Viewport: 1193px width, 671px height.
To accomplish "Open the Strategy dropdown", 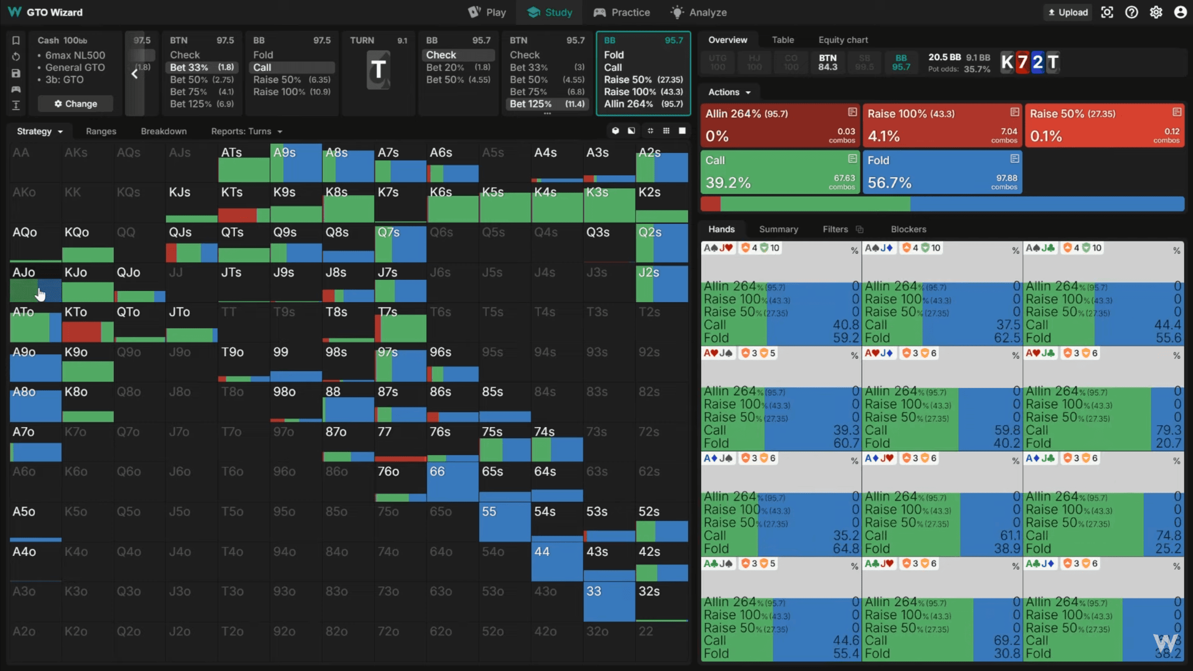I will [40, 131].
